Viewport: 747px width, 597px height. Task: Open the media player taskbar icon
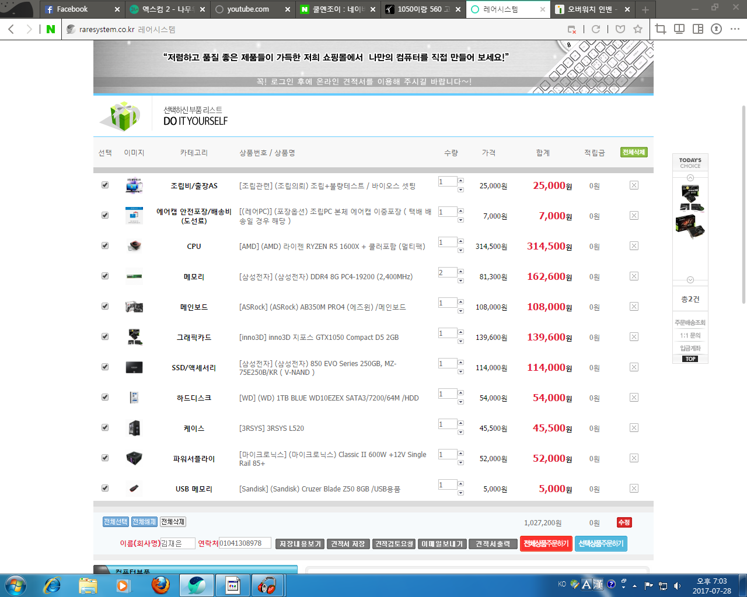(x=123, y=585)
